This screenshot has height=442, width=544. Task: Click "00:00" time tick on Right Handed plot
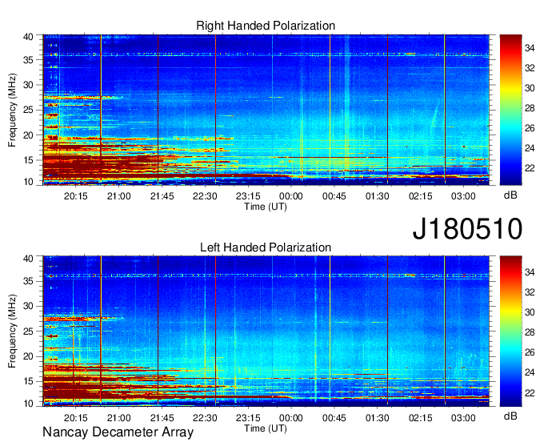(291, 196)
